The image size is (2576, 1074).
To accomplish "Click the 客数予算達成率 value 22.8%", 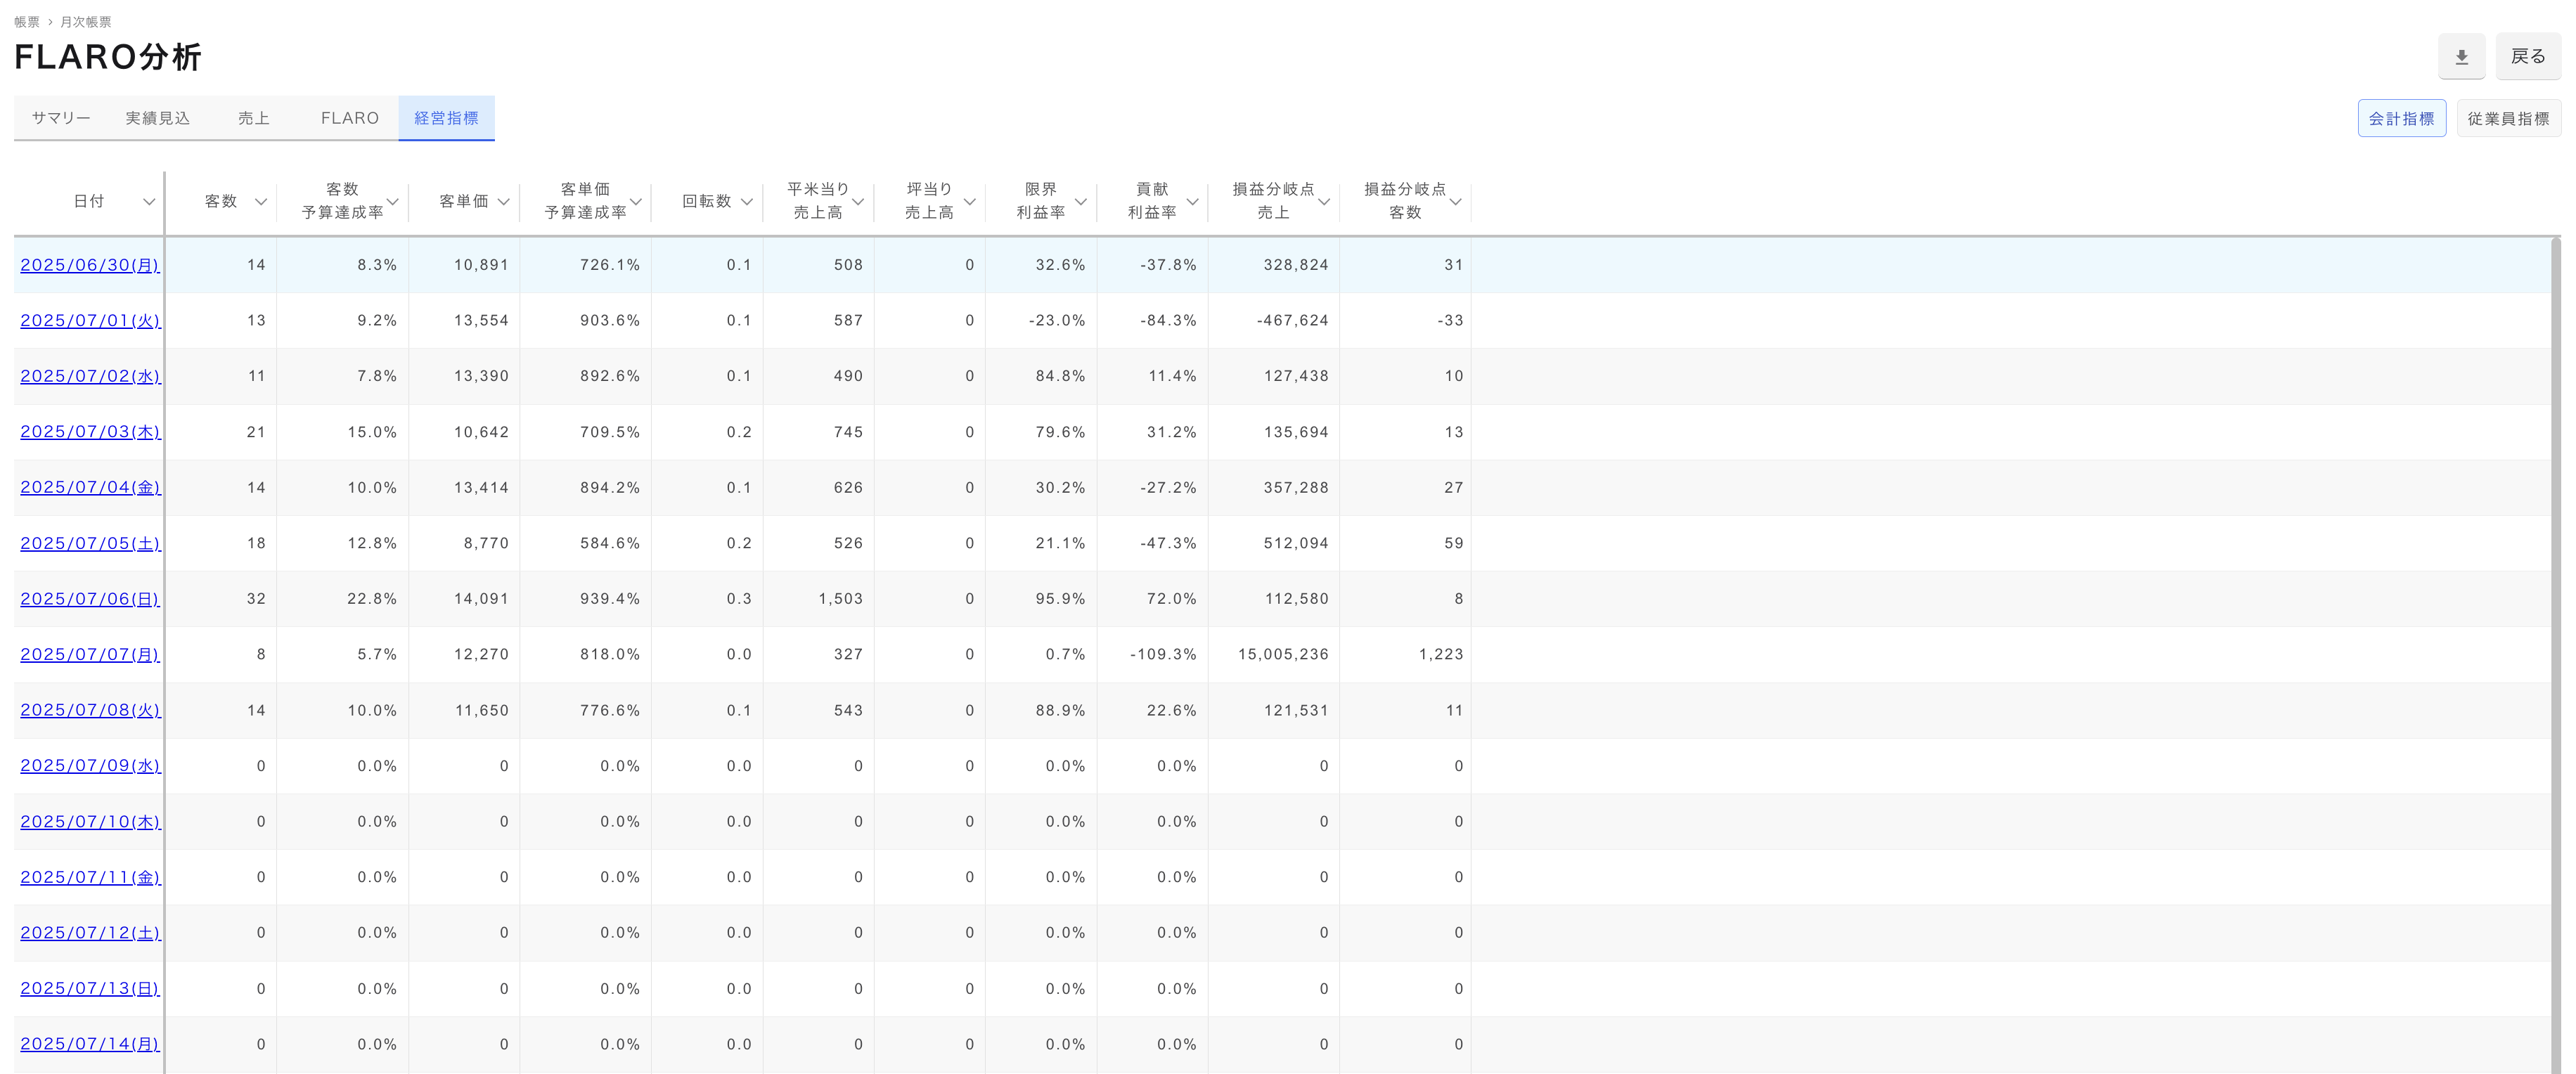I will pos(372,599).
